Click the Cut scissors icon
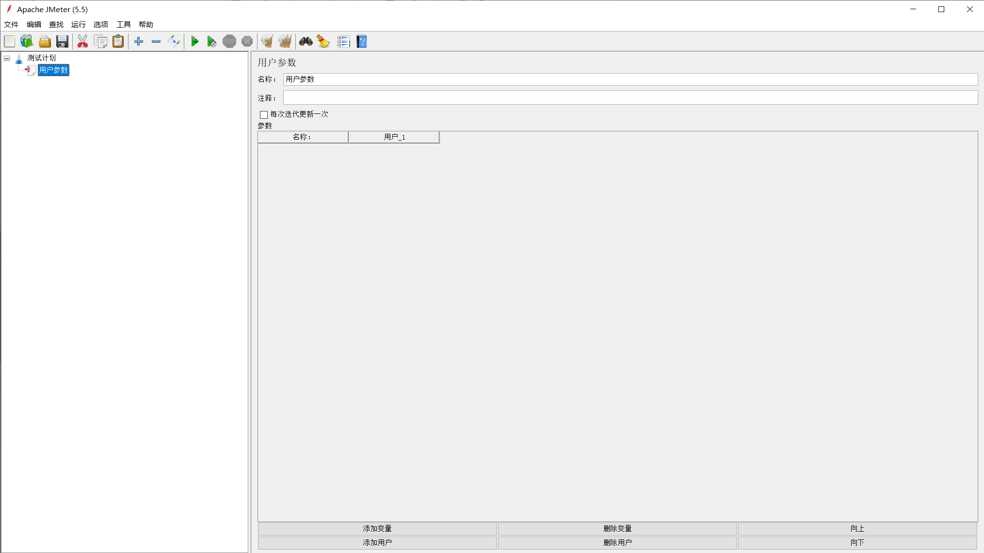Screen dimensions: 984x553 pyautogui.click(x=83, y=42)
